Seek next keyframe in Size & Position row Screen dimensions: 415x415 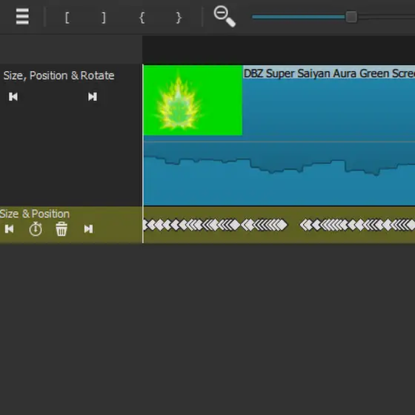(x=88, y=229)
